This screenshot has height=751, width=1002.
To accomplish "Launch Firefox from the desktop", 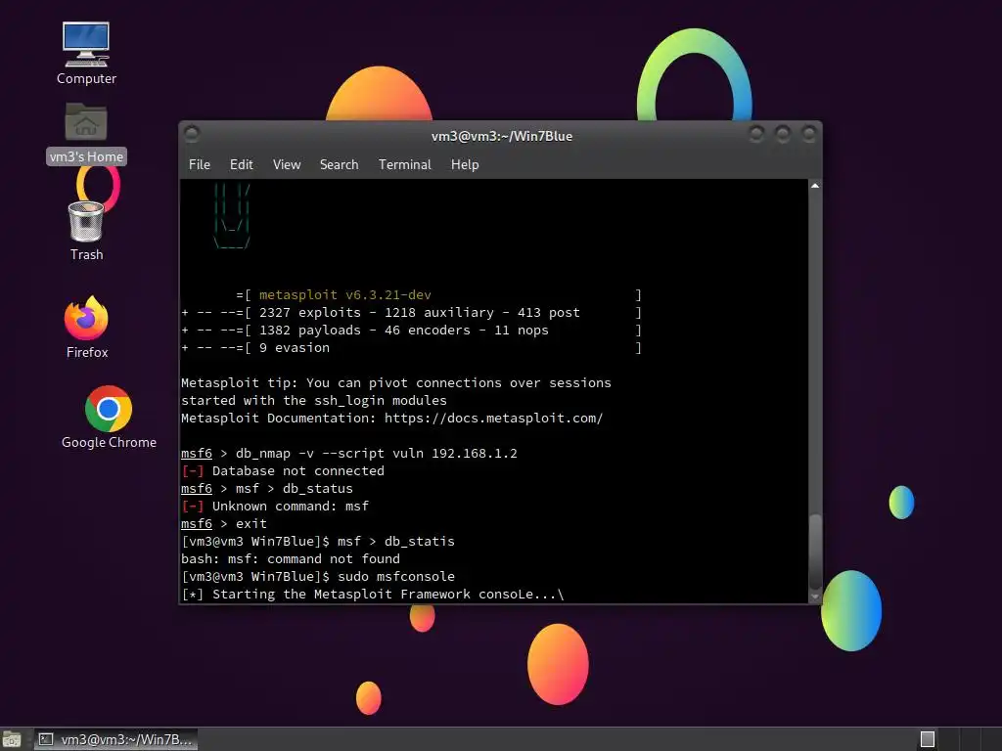I will 87,327.
